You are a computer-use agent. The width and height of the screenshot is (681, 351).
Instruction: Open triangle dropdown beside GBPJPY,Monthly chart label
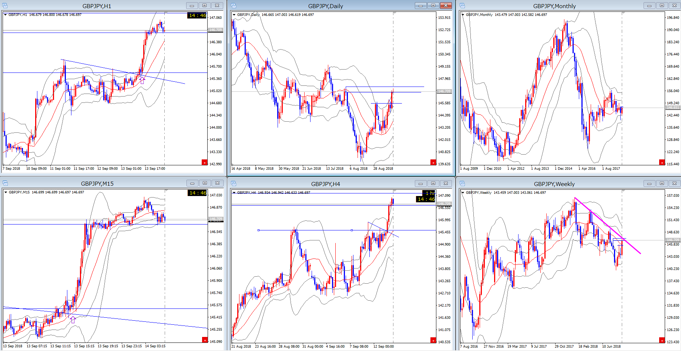pyautogui.click(x=463, y=15)
